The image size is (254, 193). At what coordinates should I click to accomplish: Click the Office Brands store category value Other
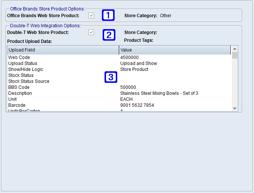pos(166,16)
